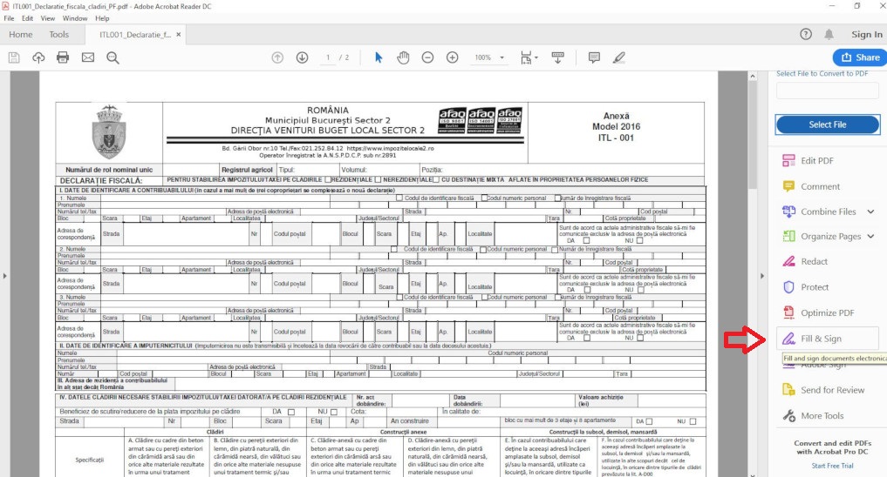The height and width of the screenshot is (477, 887).
Task: Check NU for bloc cu mai mult de 3 etaje
Action: coord(693,421)
